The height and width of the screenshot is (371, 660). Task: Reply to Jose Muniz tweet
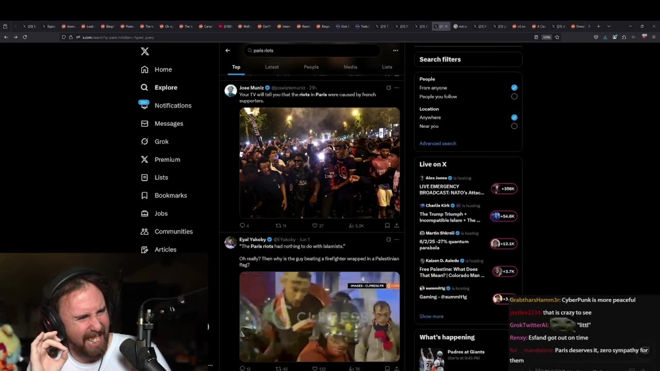tap(244, 226)
